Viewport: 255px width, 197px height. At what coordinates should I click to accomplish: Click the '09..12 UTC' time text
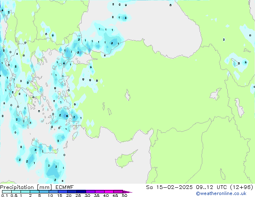tap(210, 187)
